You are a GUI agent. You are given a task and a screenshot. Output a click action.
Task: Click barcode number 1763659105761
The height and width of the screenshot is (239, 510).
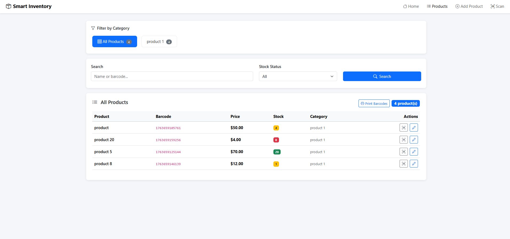pyautogui.click(x=168, y=128)
